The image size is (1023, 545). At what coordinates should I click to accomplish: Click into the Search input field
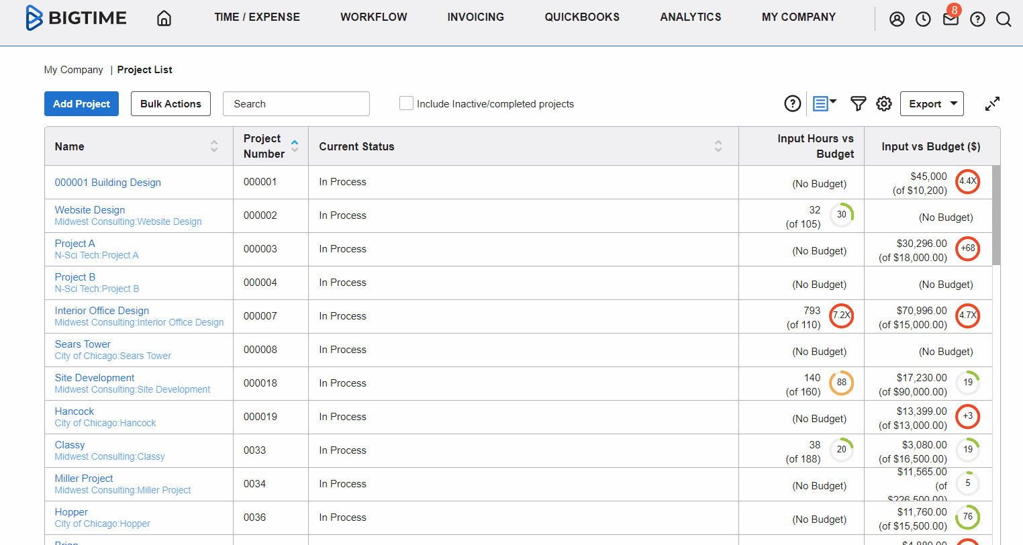[296, 103]
